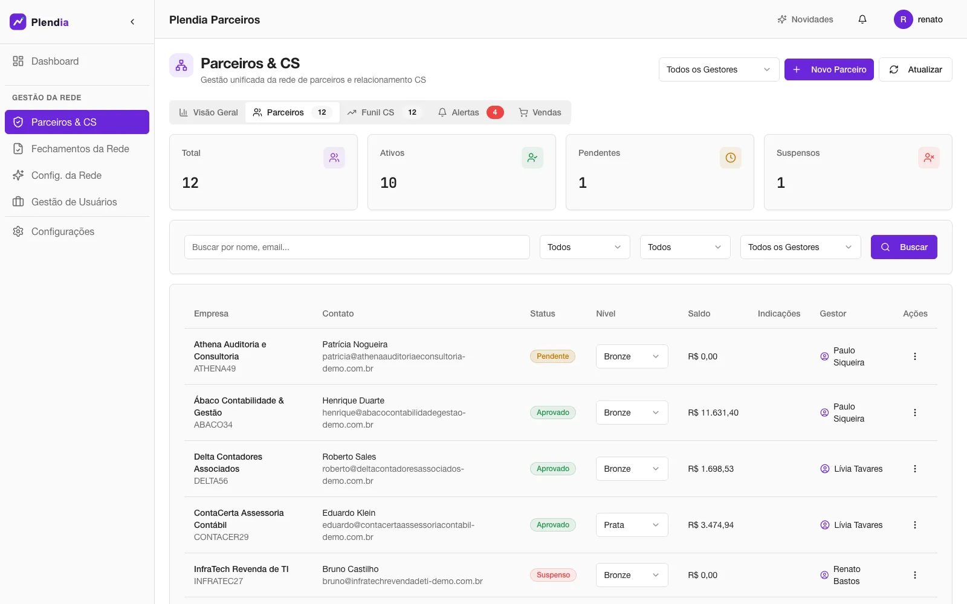
Task: Click Lívia Tavares in Delta Contadores row
Action: click(851, 469)
